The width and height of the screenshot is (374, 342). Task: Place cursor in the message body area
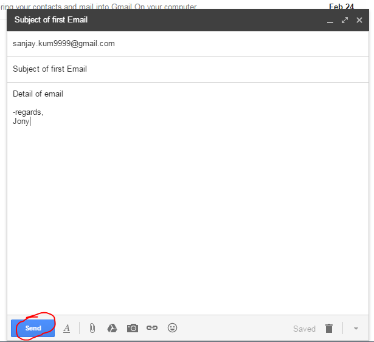coord(188,199)
